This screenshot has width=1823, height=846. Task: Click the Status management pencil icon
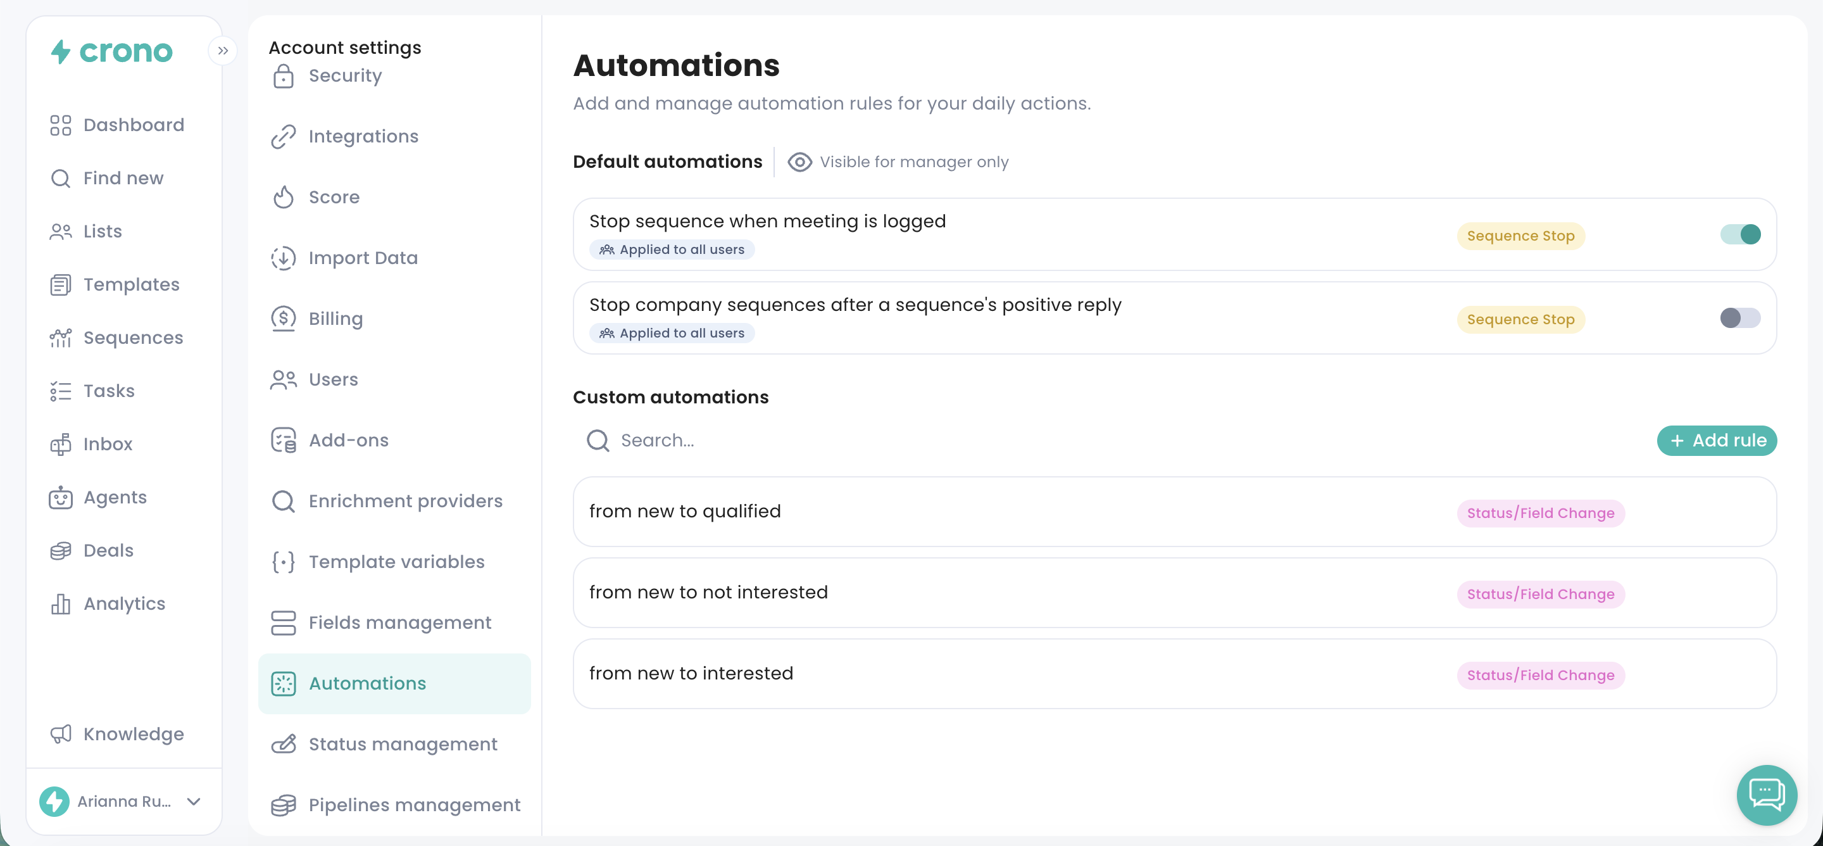pos(283,744)
